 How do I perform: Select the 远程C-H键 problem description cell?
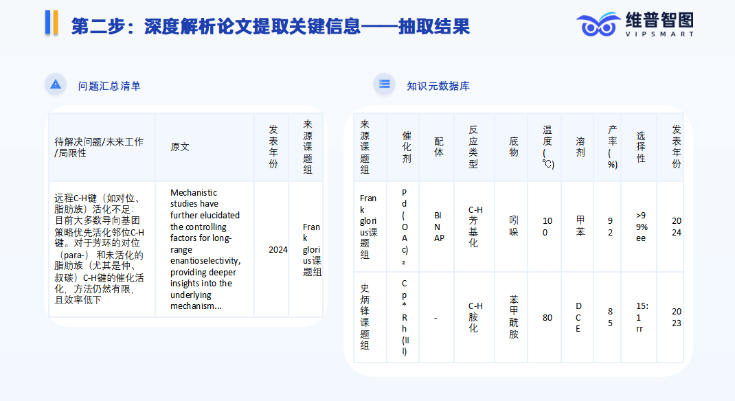click(102, 249)
